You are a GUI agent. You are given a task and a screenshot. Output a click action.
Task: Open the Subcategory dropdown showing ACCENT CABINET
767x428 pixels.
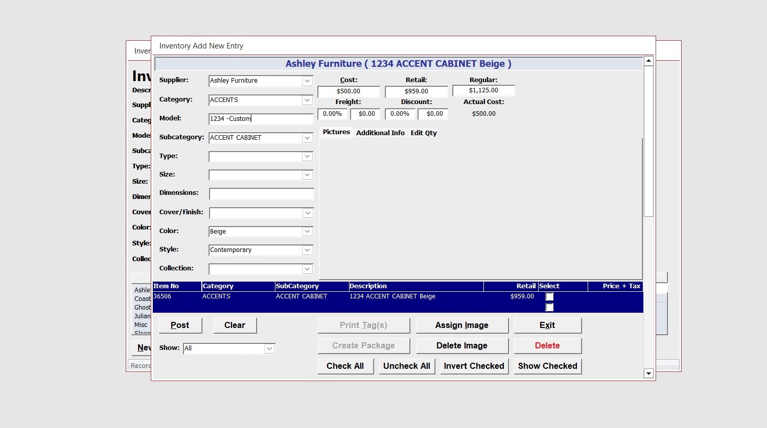point(307,138)
